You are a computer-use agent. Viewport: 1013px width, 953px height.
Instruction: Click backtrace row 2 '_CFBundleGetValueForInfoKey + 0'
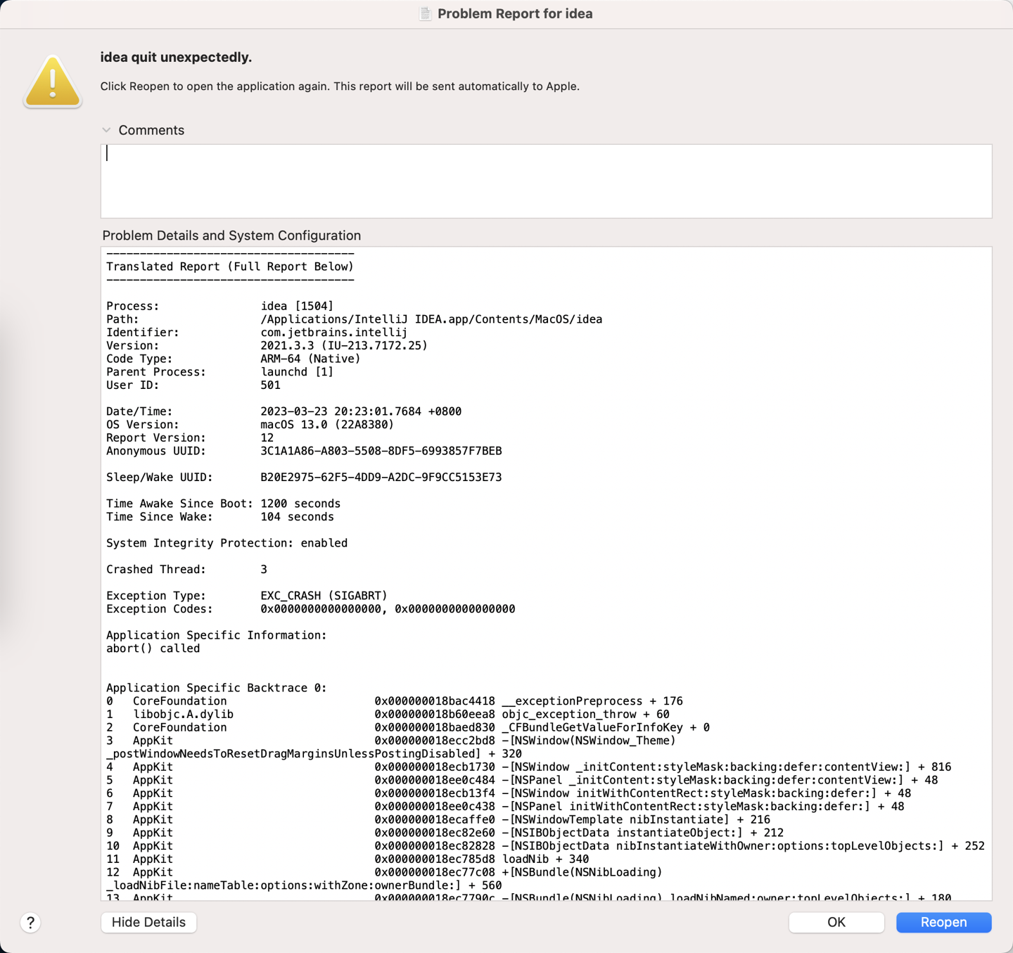(x=408, y=727)
